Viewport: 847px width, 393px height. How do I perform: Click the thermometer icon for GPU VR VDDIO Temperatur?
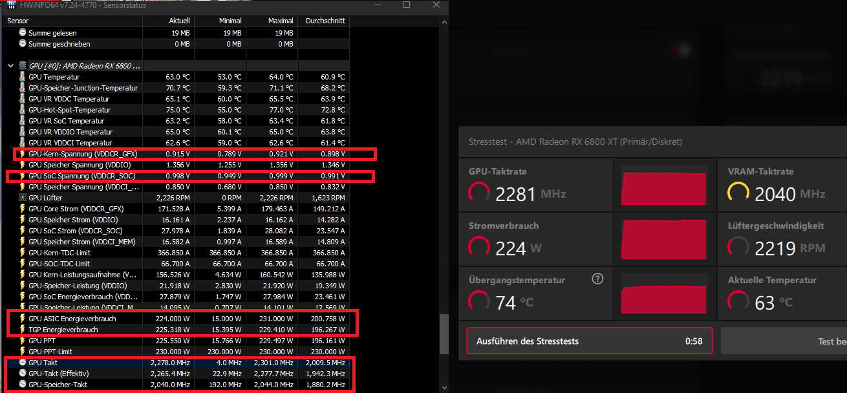[x=23, y=132]
